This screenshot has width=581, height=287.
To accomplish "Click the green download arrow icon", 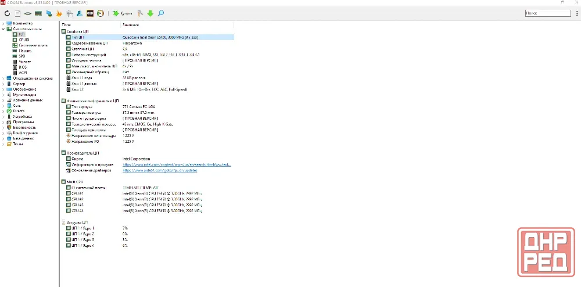I will coord(150,13).
